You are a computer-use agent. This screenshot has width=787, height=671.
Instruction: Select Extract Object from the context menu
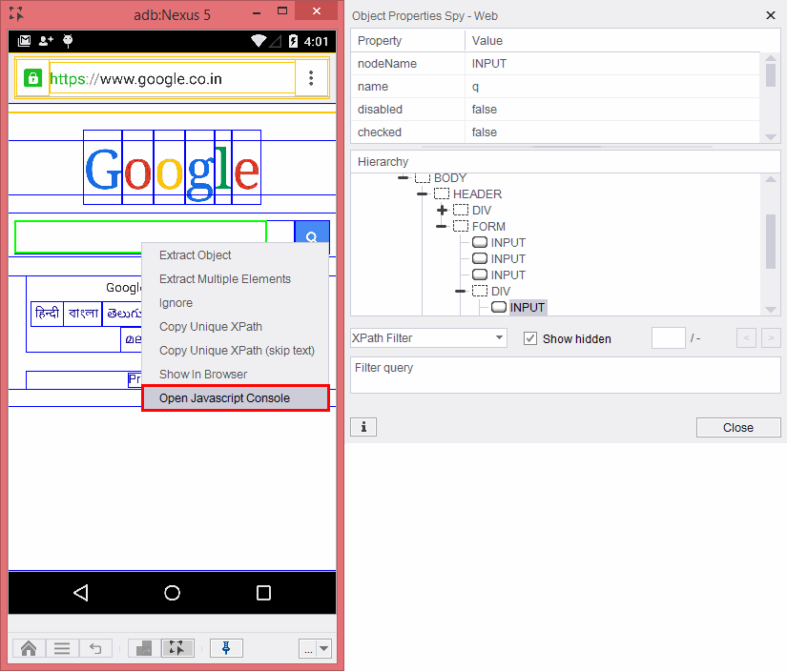coord(195,255)
